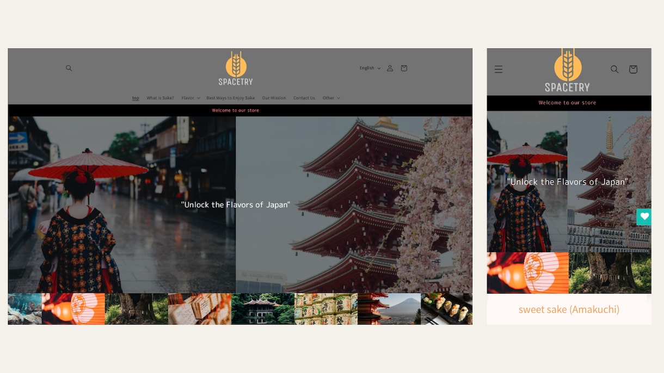The height and width of the screenshot is (373, 664).
Task: Click the mobile "Unlock the Flavors of Japan" text
Action: 568,182
